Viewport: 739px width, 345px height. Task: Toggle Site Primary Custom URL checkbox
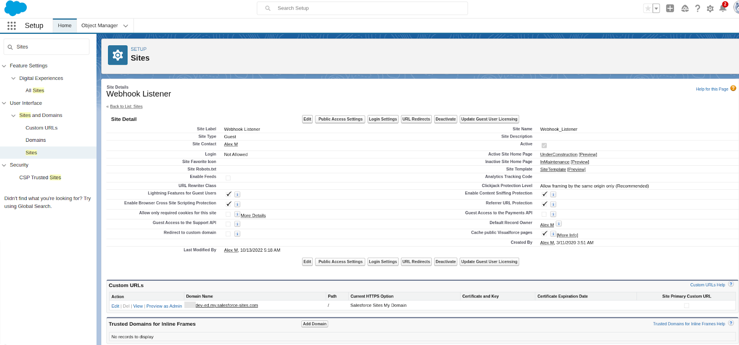[686, 306]
